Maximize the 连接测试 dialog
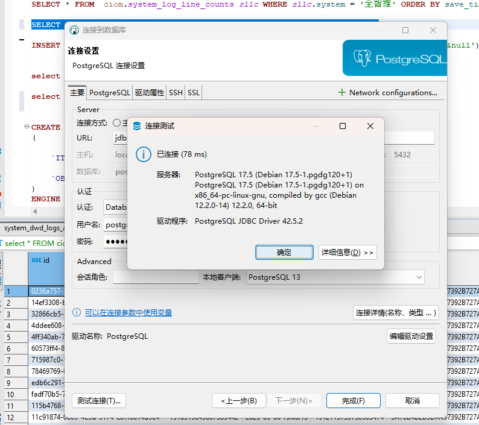The width and height of the screenshot is (479, 425). click(x=343, y=126)
